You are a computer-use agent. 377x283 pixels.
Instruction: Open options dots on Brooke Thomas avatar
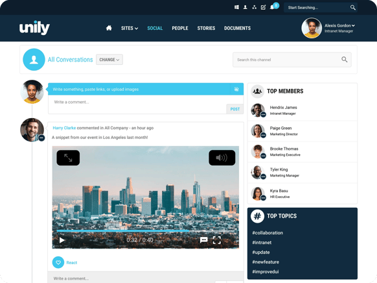pyautogui.click(x=263, y=156)
